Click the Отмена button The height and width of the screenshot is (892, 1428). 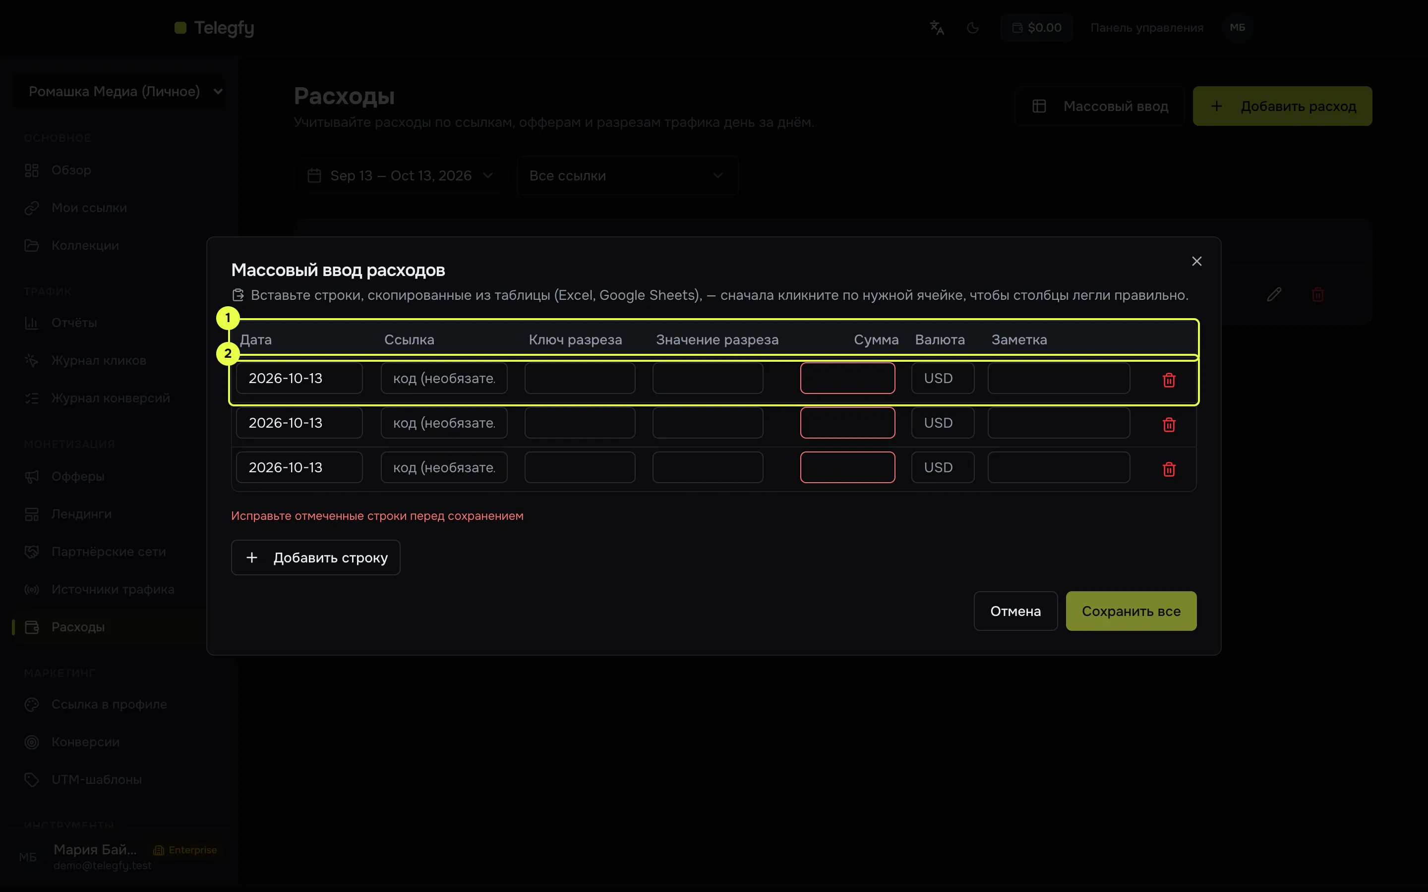[1015, 611]
